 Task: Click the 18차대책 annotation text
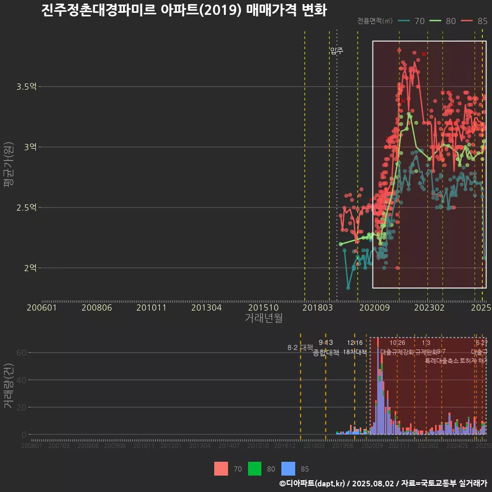point(355,352)
